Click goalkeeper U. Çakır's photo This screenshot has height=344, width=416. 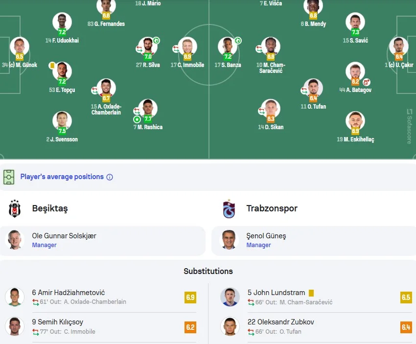[398, 46]
